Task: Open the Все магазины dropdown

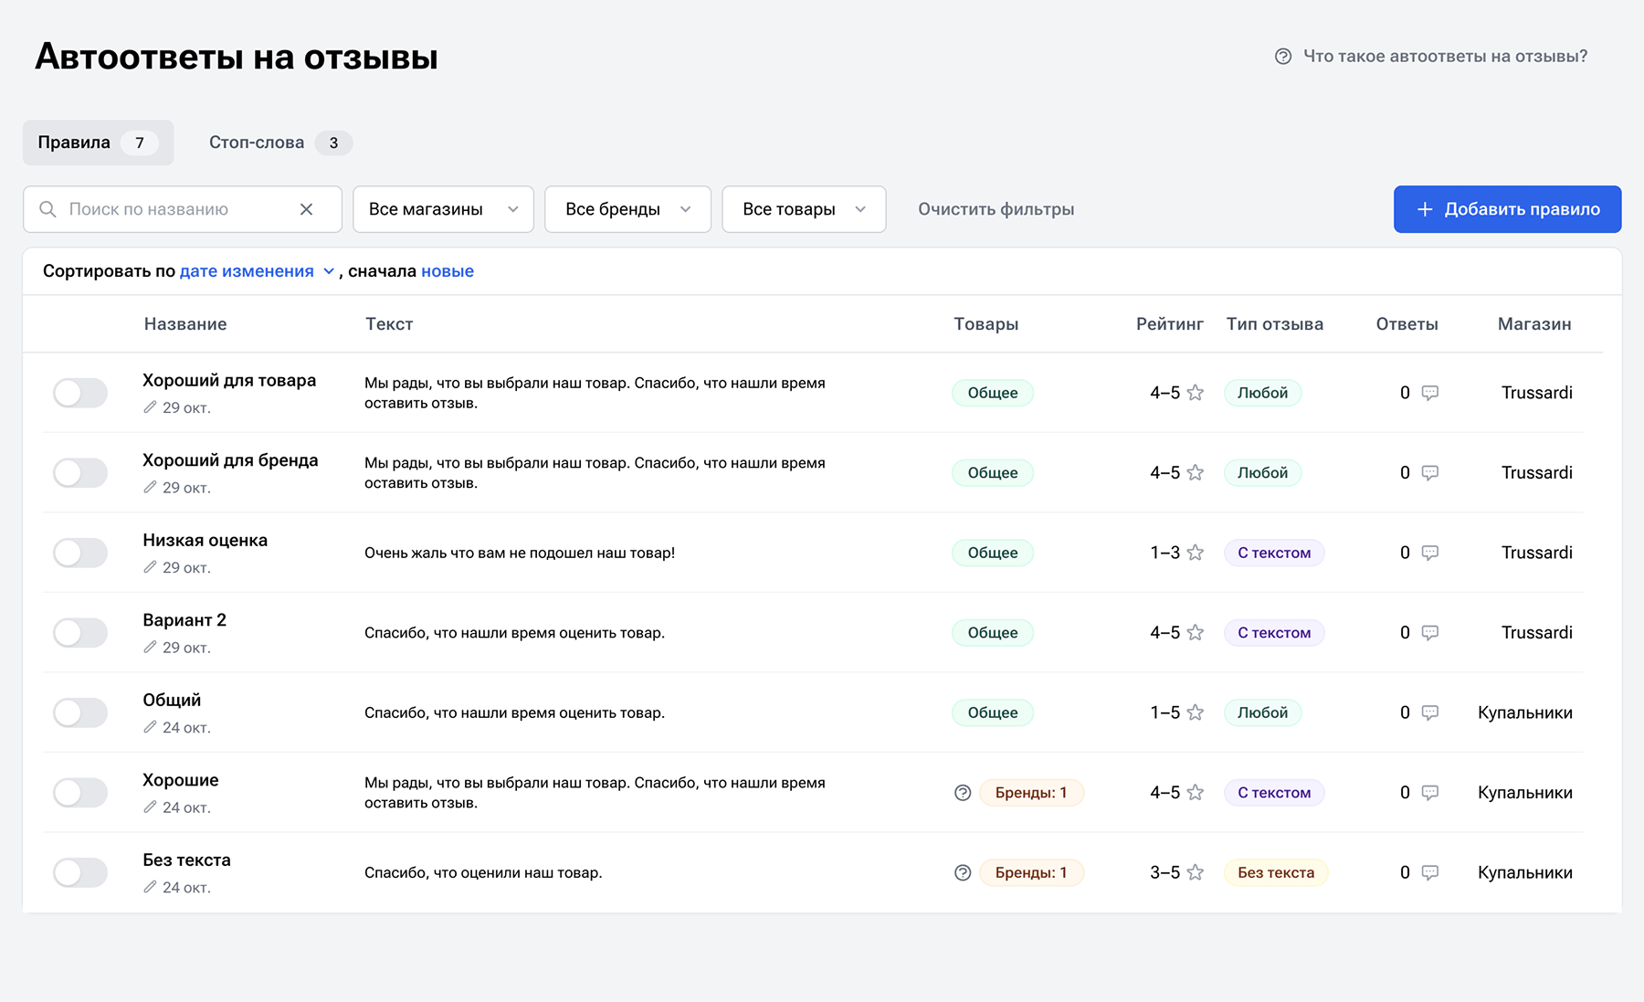Action: [x=443, y=209]
